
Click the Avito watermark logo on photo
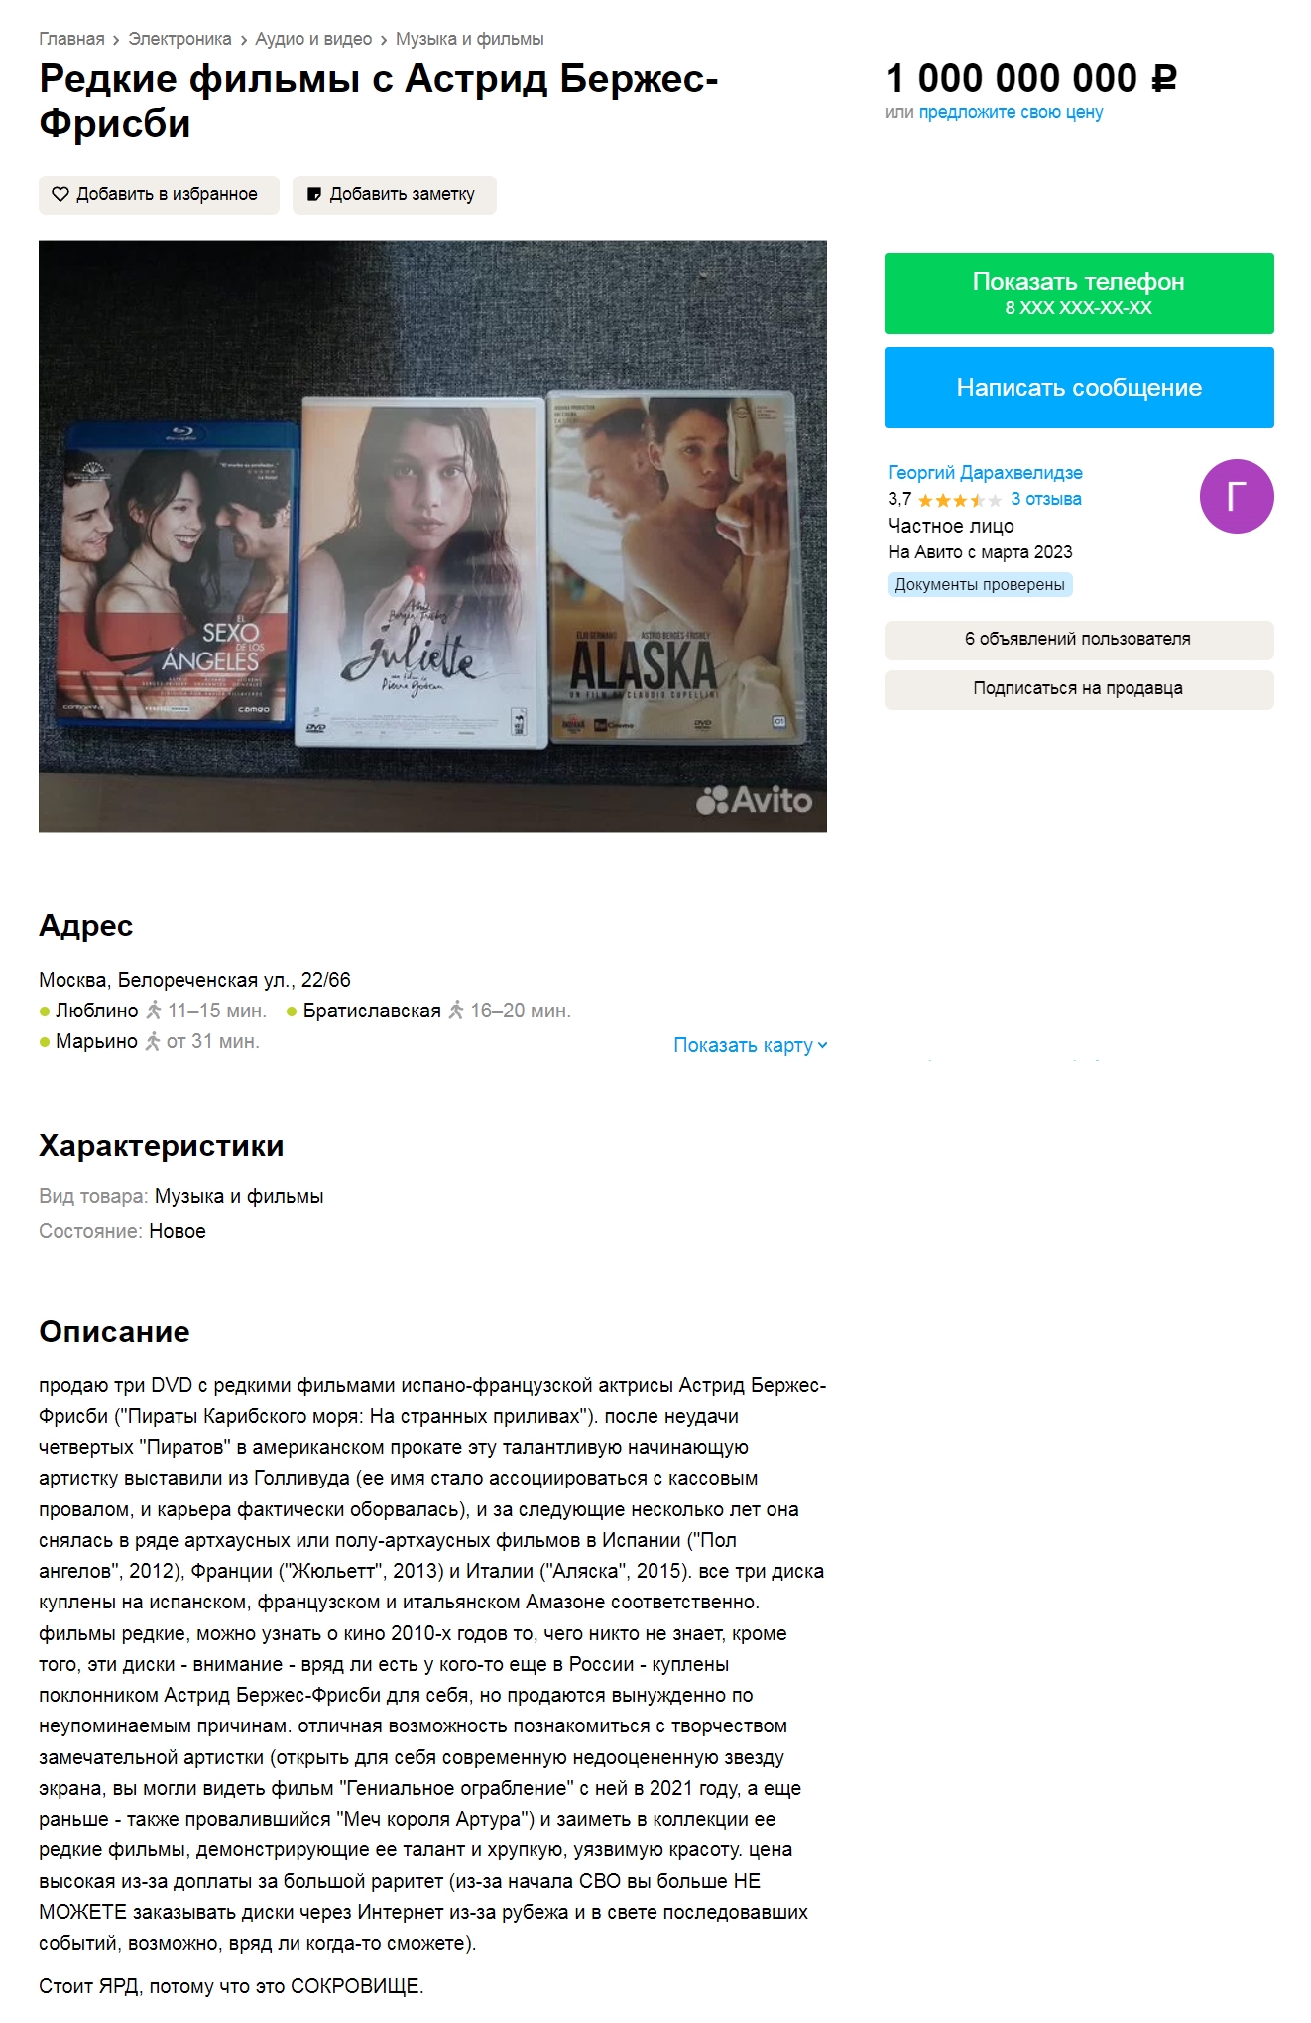[754, 799]
